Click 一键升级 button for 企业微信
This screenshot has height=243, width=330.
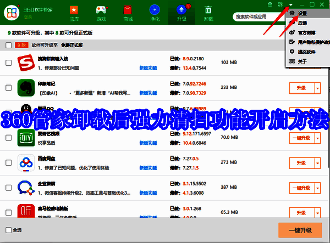[x=301, y=188]
